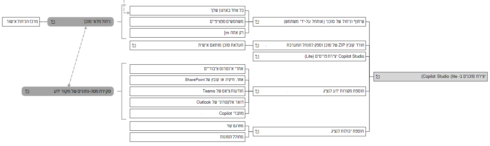Open link icon on Copilot Studio יצירת פריטים node
490x146 pixels.
257,56
